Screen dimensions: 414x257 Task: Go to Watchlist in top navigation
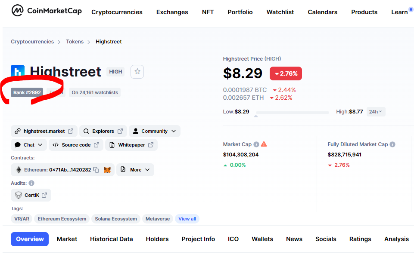pyautogui.click(x=280, y=12)
